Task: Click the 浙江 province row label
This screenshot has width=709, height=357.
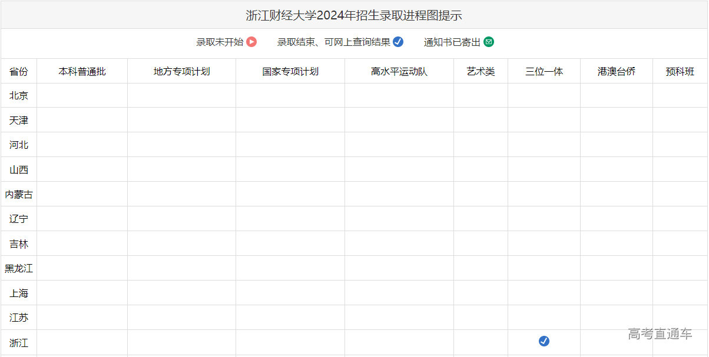Action: pyautogui.click(x=19, y=342)
